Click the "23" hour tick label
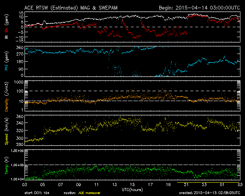Image resolution: width=245 pixels, height=196 pixels. click(204, 185)
